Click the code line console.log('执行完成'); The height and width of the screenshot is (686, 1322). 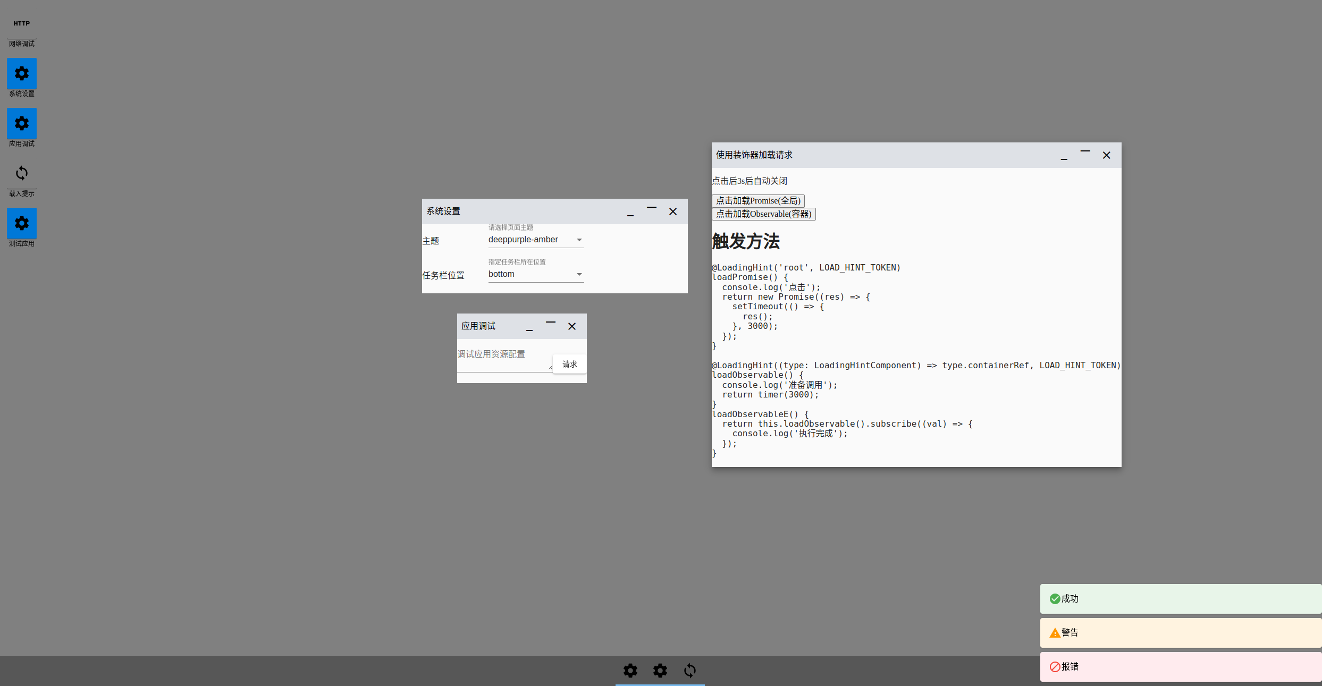pos(790,434)
